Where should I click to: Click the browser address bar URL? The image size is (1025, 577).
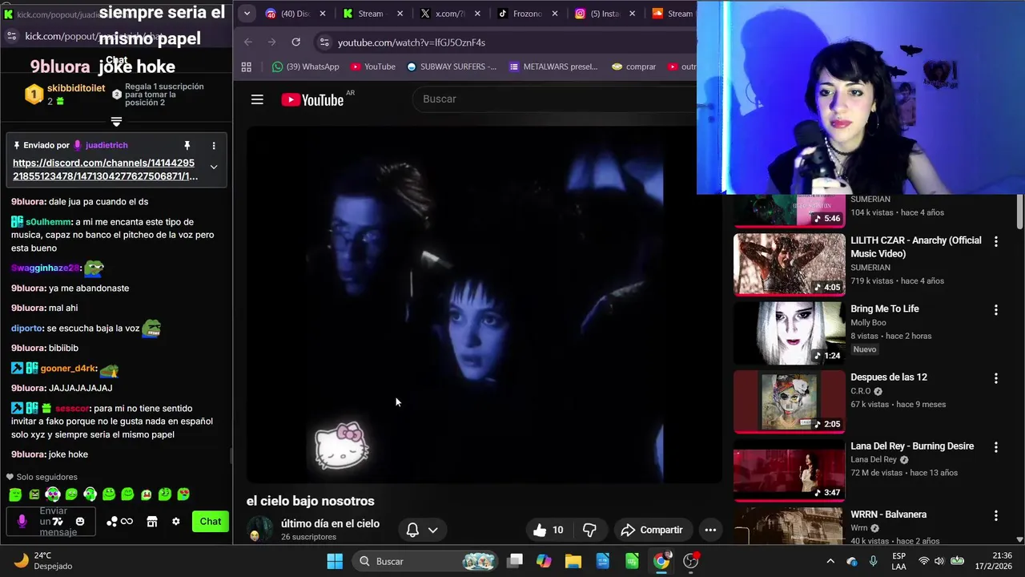pos(412,42)
